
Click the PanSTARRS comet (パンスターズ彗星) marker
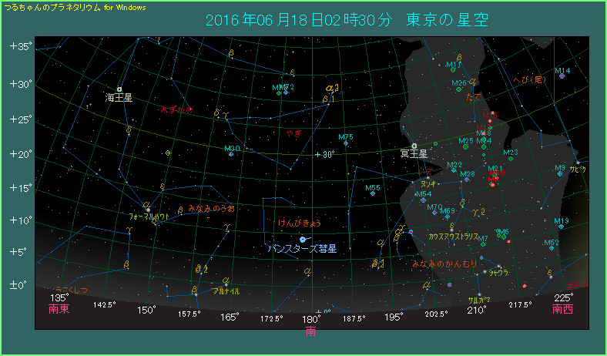303,240
